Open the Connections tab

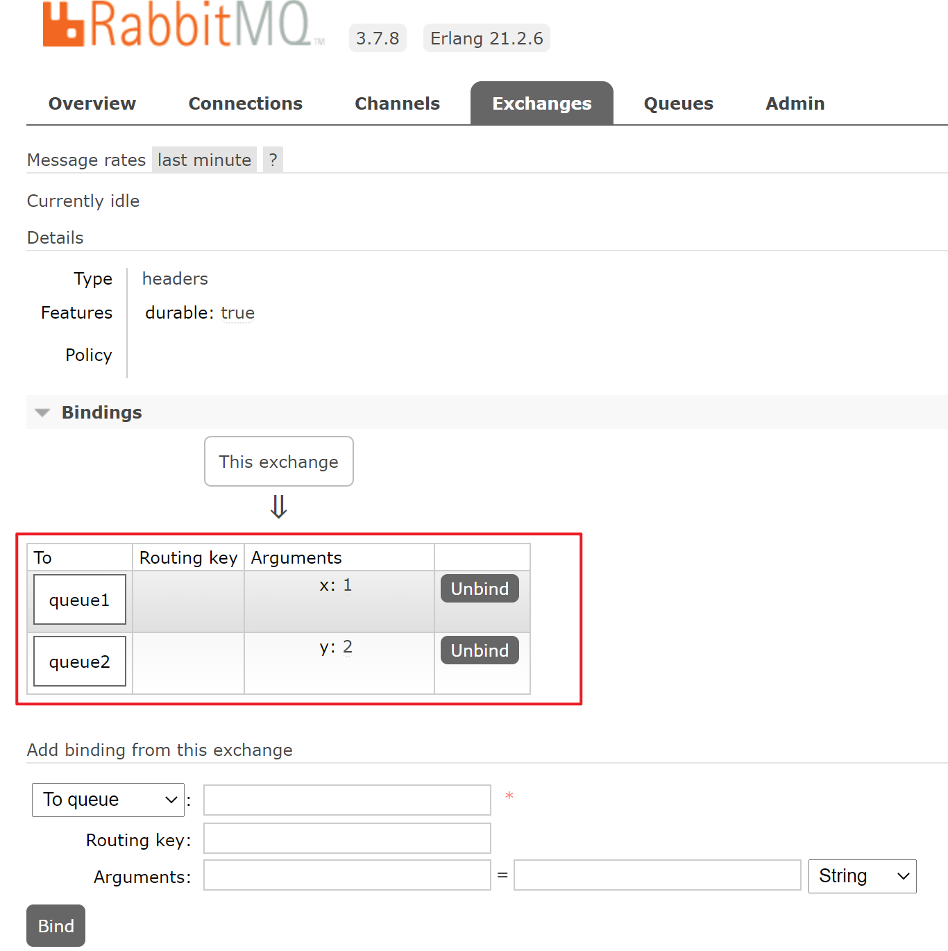[x=245, y=103]
